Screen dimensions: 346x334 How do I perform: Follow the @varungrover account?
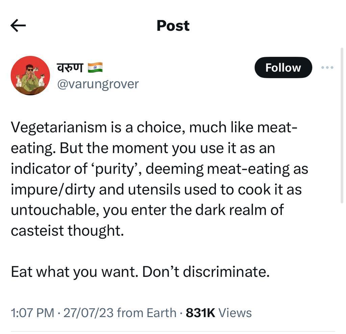point(283,68)
